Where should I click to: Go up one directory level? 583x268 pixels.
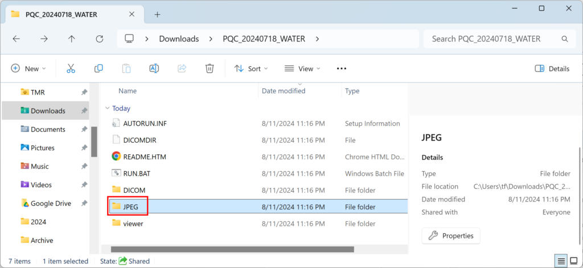72,39
